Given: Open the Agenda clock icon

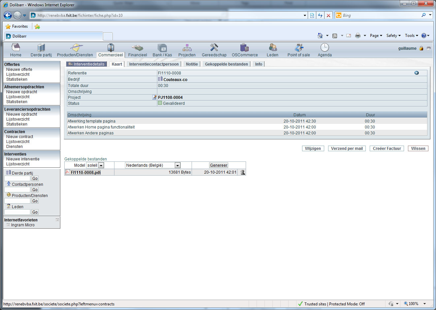Looking at the screenshot, I should (325, 48).
